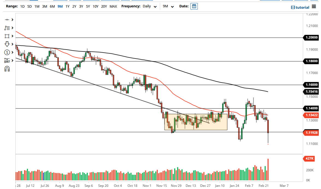The width and height of the screenshot is (321, 189).
Task: Select the MAX range option
Action: 113,6
